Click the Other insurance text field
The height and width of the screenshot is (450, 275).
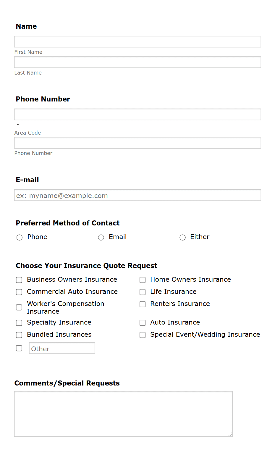coord(62,348)
